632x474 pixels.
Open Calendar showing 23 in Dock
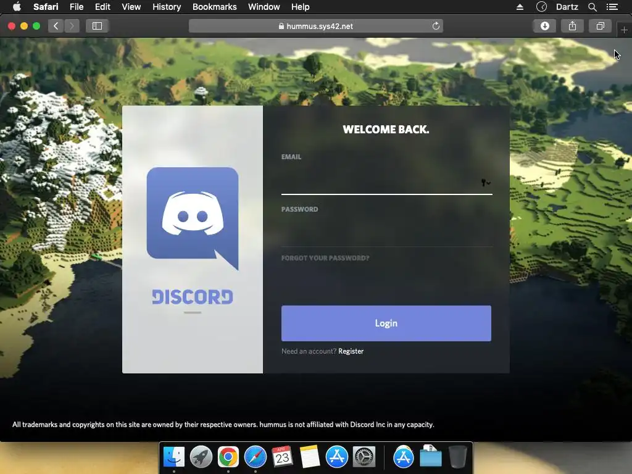[x=282, y=457]
